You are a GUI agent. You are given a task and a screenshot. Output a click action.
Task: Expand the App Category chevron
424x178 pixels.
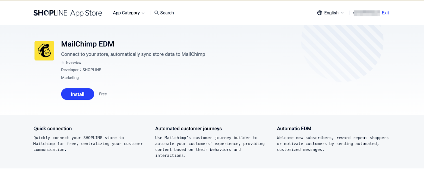click(143, 13)
